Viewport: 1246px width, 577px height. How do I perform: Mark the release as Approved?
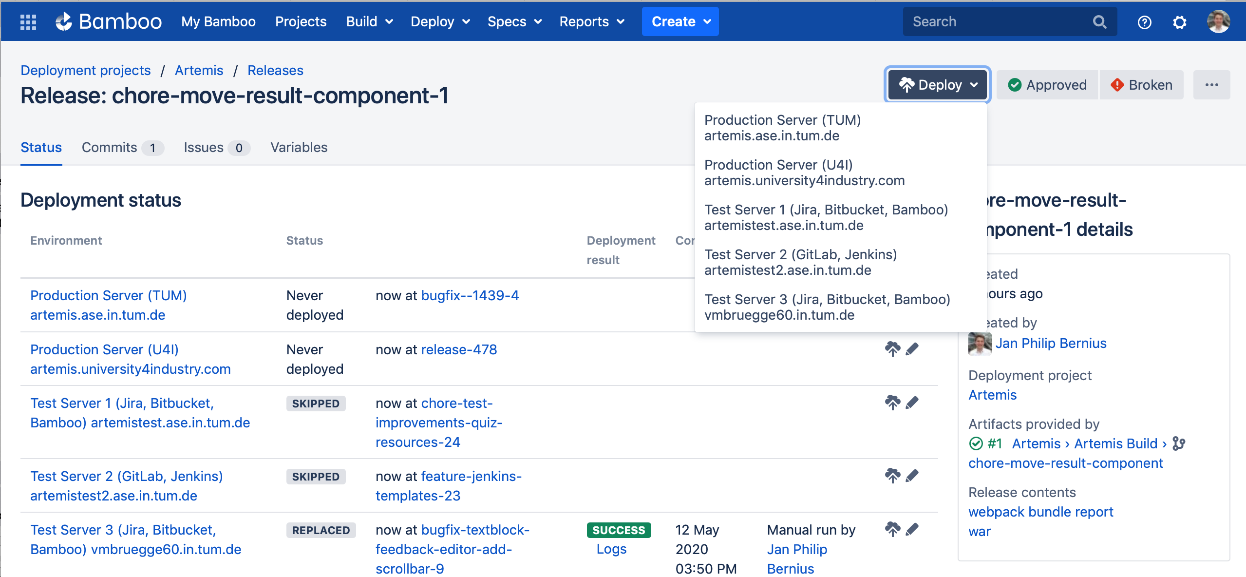click(1047, 85)
